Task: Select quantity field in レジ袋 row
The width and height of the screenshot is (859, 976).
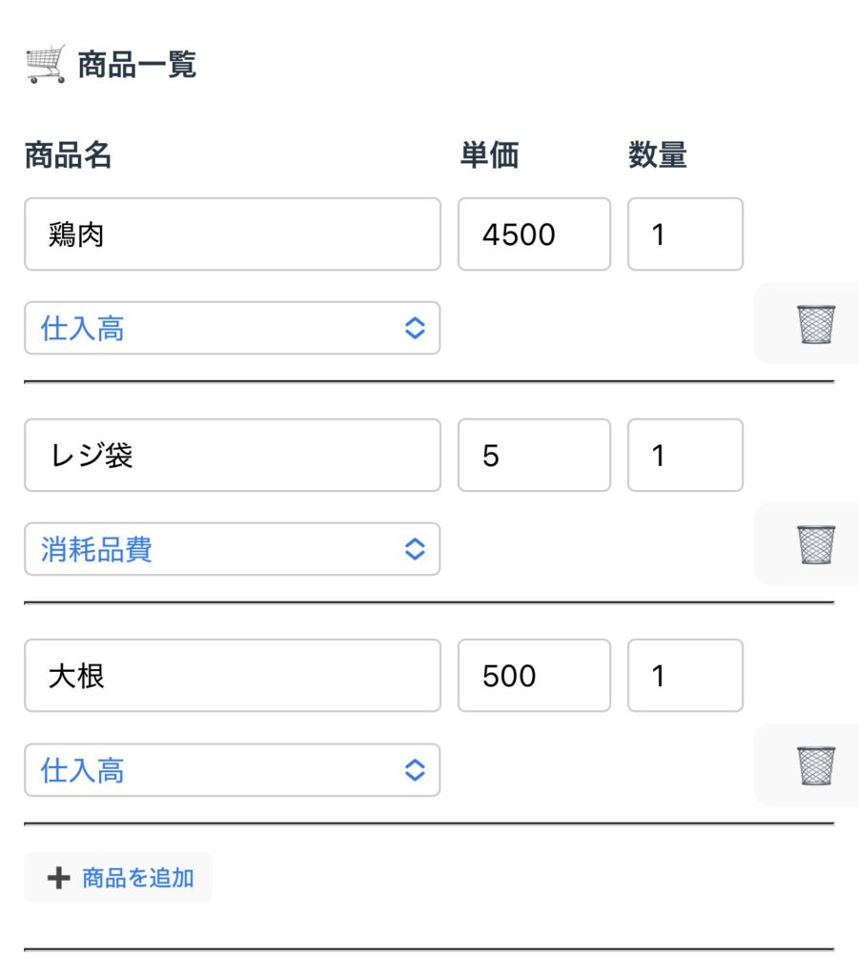Action: 685,456
